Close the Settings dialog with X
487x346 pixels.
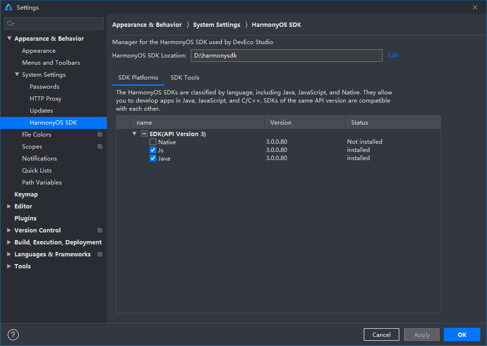[x=475, y=7]
